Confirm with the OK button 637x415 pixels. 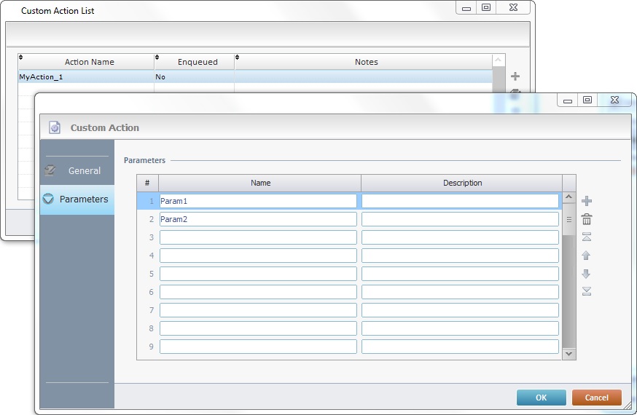click(541, 398)
